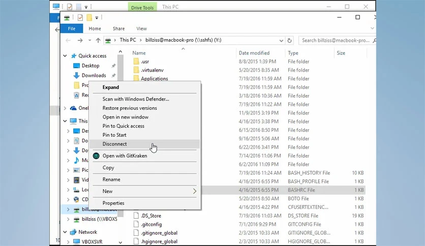
Task: Sort by Date modified column
Action: pyautogui.click(x=254, y=53)
